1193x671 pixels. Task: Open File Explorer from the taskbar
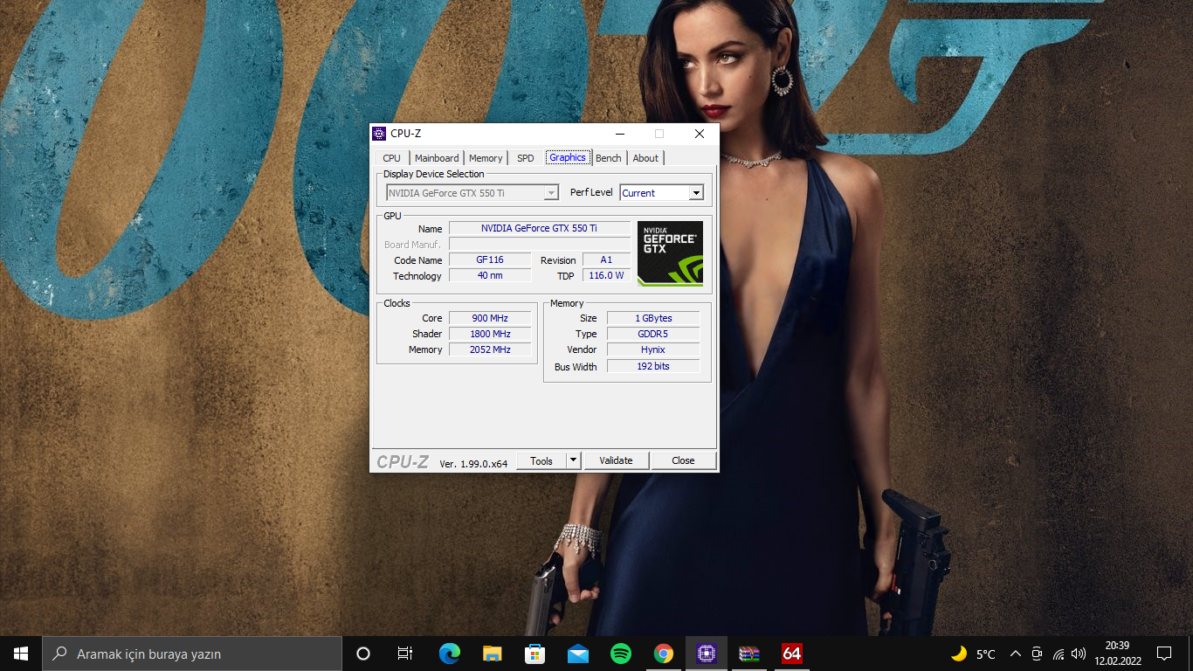(493, 654)
